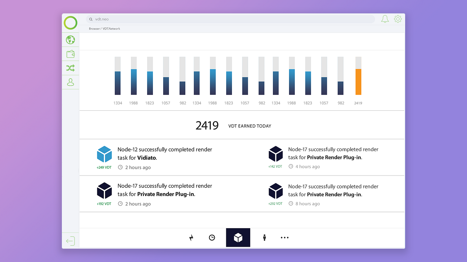The image size is (467, 262).
Task: Open the user profile icon in sidebar
Action: (70, 82)
